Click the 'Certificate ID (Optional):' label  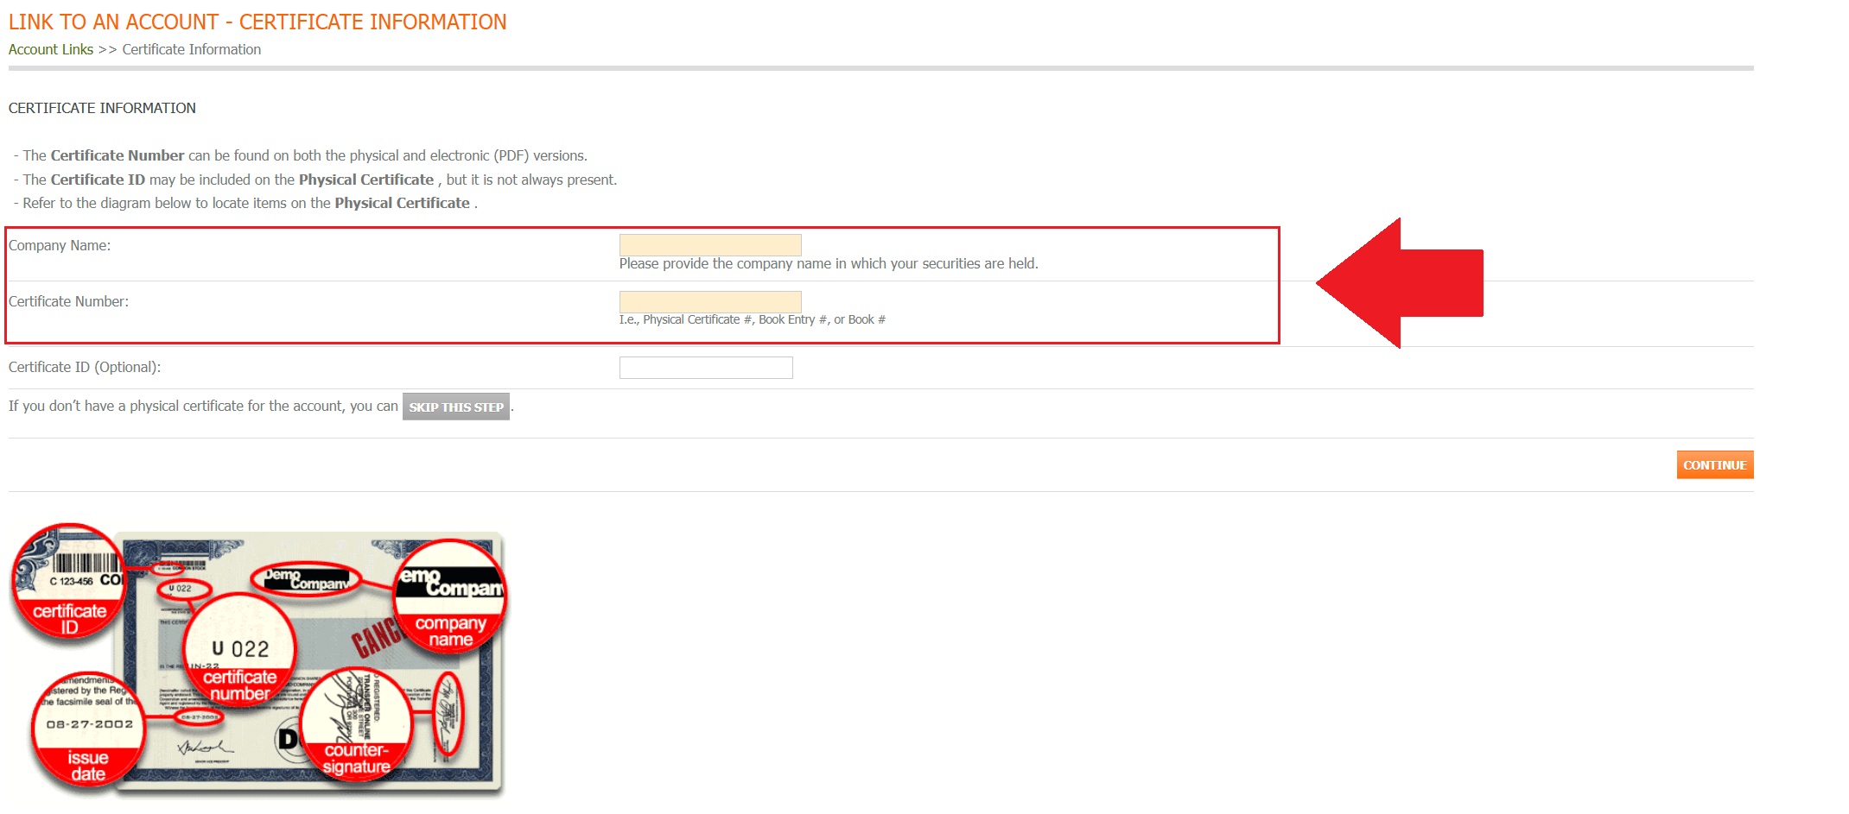85,368
